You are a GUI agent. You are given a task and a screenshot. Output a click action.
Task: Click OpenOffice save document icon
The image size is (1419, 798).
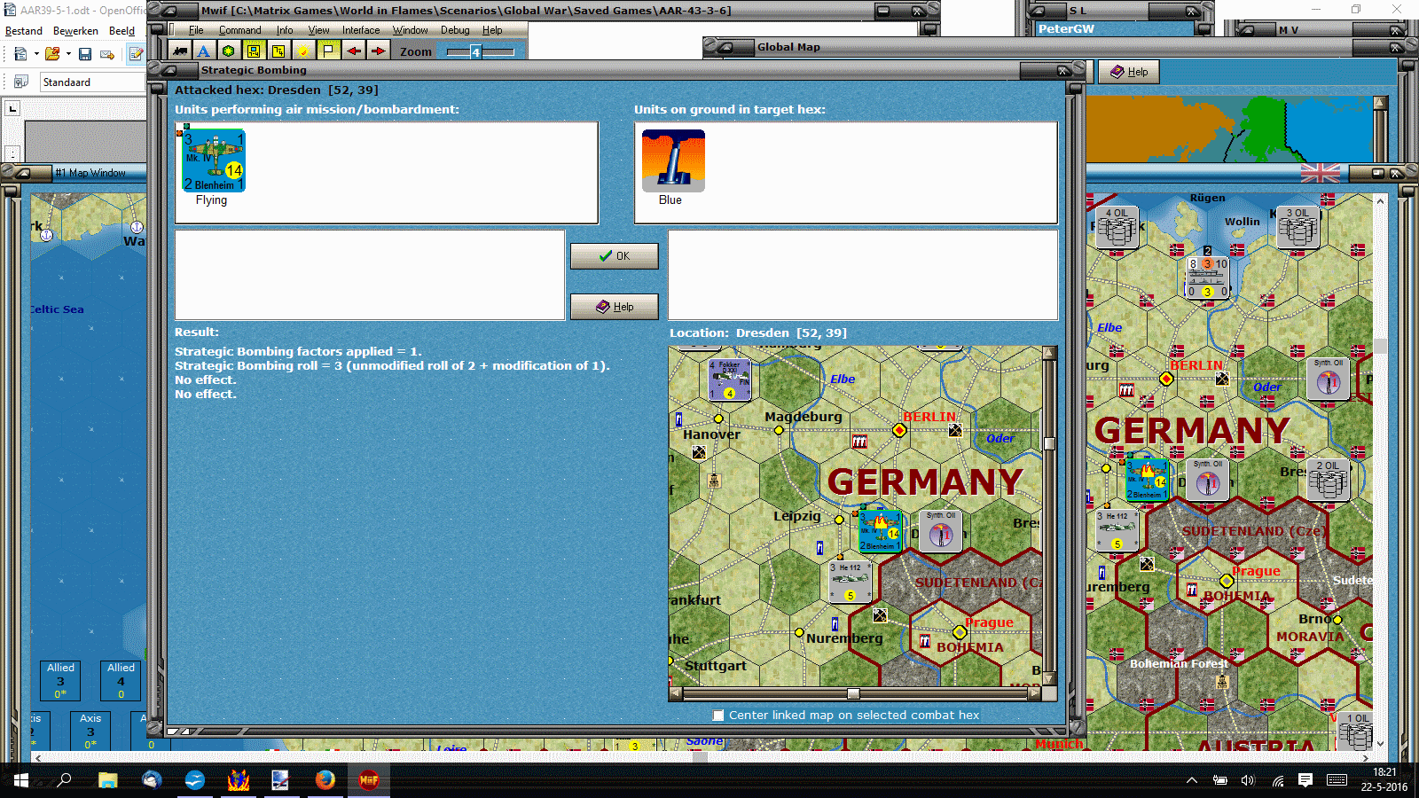click(x=85, y=54)
